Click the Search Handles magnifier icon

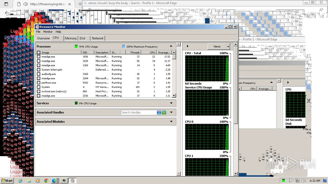point(159,112)
